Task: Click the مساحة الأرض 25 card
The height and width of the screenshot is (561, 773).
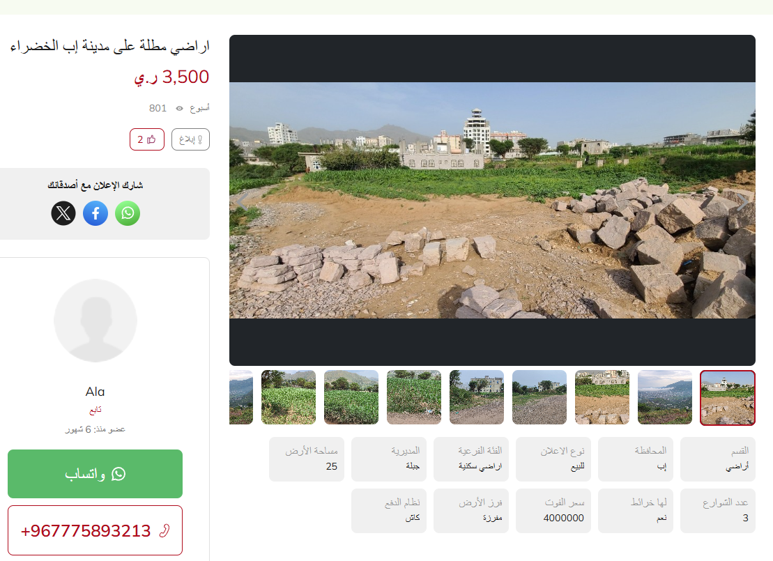Action: (307, 459)
